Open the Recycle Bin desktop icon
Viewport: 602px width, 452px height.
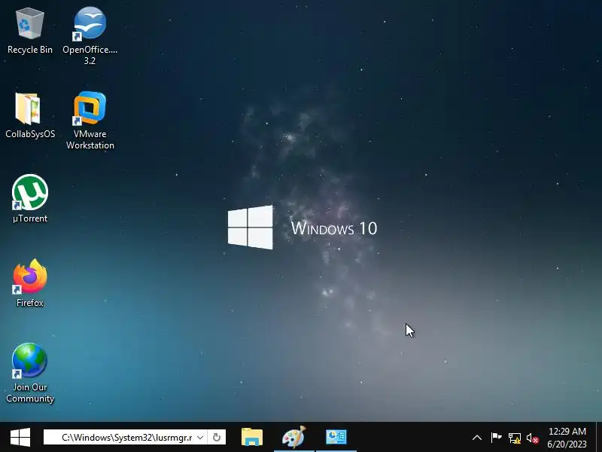pyautogui.click(x=29, y=31)
